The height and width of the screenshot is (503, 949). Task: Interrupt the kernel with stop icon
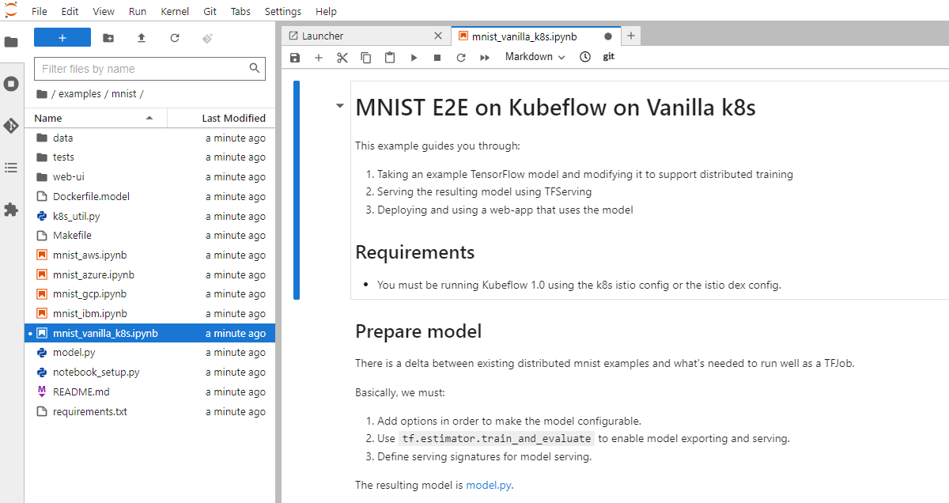click(x=437, y=58)
